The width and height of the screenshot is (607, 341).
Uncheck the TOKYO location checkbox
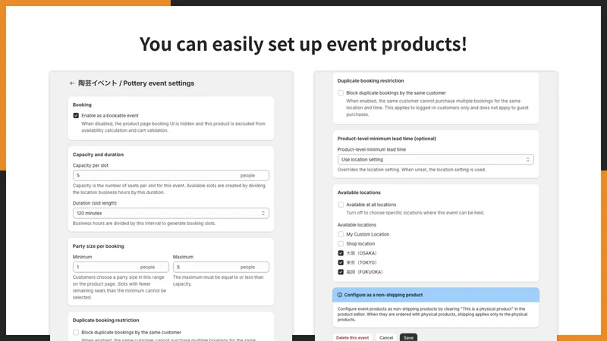point(341,262)
